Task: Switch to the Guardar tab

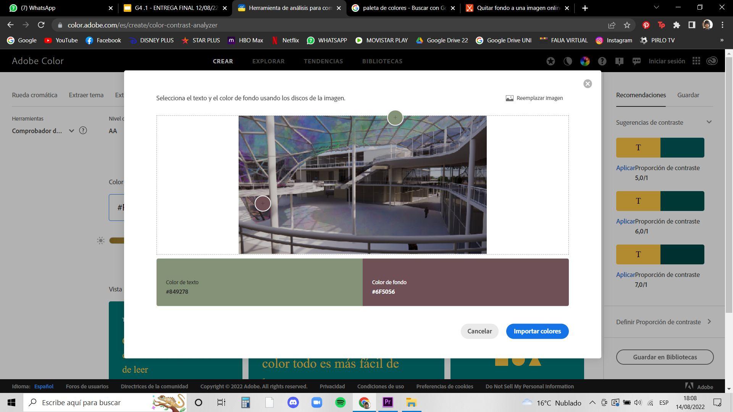Action: coord(688,95)
